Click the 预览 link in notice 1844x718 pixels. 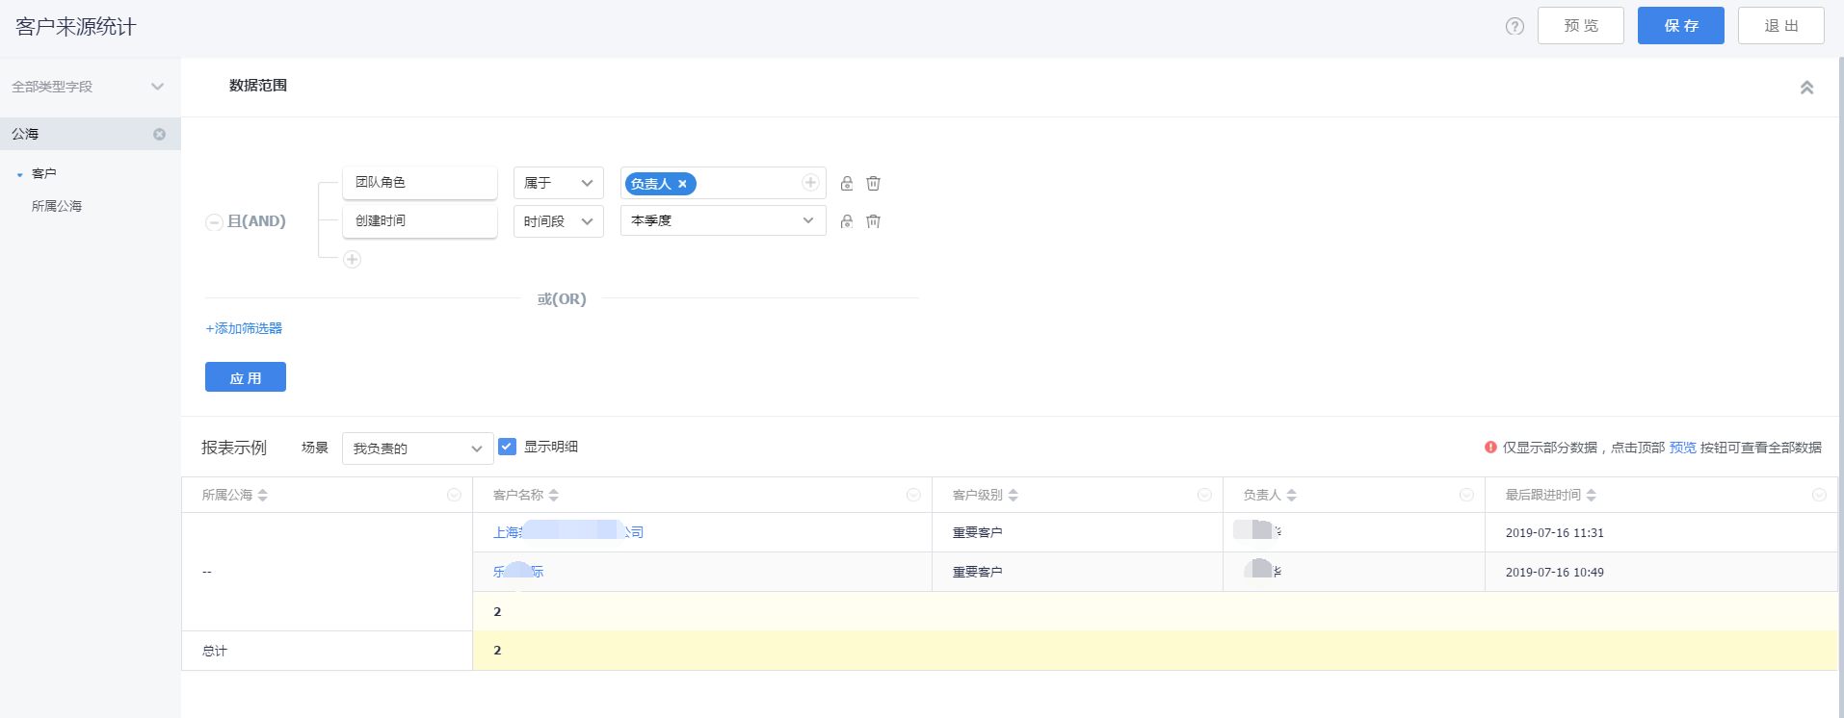[x=1683, y=448]
